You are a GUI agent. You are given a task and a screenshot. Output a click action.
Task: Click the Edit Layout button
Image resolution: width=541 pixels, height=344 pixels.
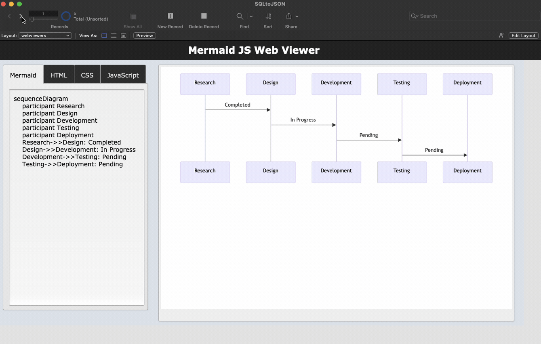click(x=523, y=35)
